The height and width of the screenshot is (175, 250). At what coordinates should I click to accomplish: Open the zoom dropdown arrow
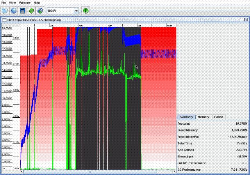tap(77, 11)
